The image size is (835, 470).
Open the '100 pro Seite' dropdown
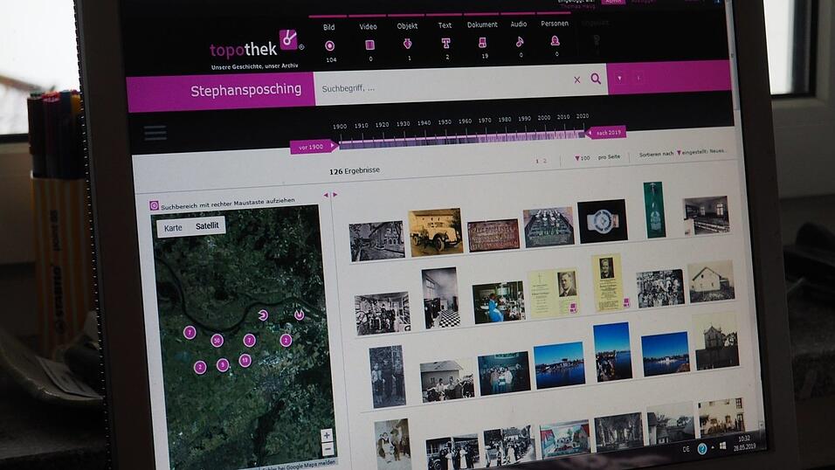pyautogui.click(x=597, y=158)
